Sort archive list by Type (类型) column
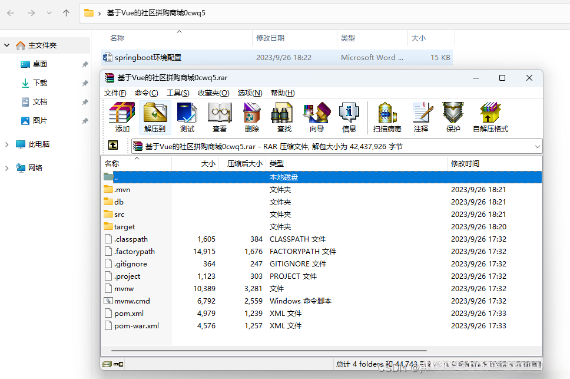The height and width of the screenshot is (379, 570). pyautogui.click(x=356, y=164)
